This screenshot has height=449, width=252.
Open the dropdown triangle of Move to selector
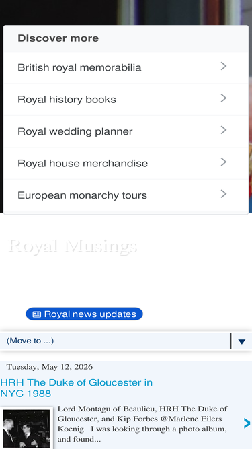tap(242, 341)
